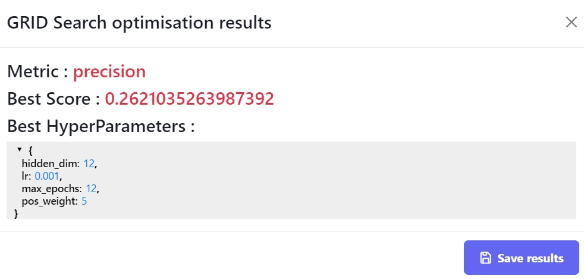The height and width of the screenshot is (279, 584).
Task: Click the floppy disk save icon
Action: (485, 258)
